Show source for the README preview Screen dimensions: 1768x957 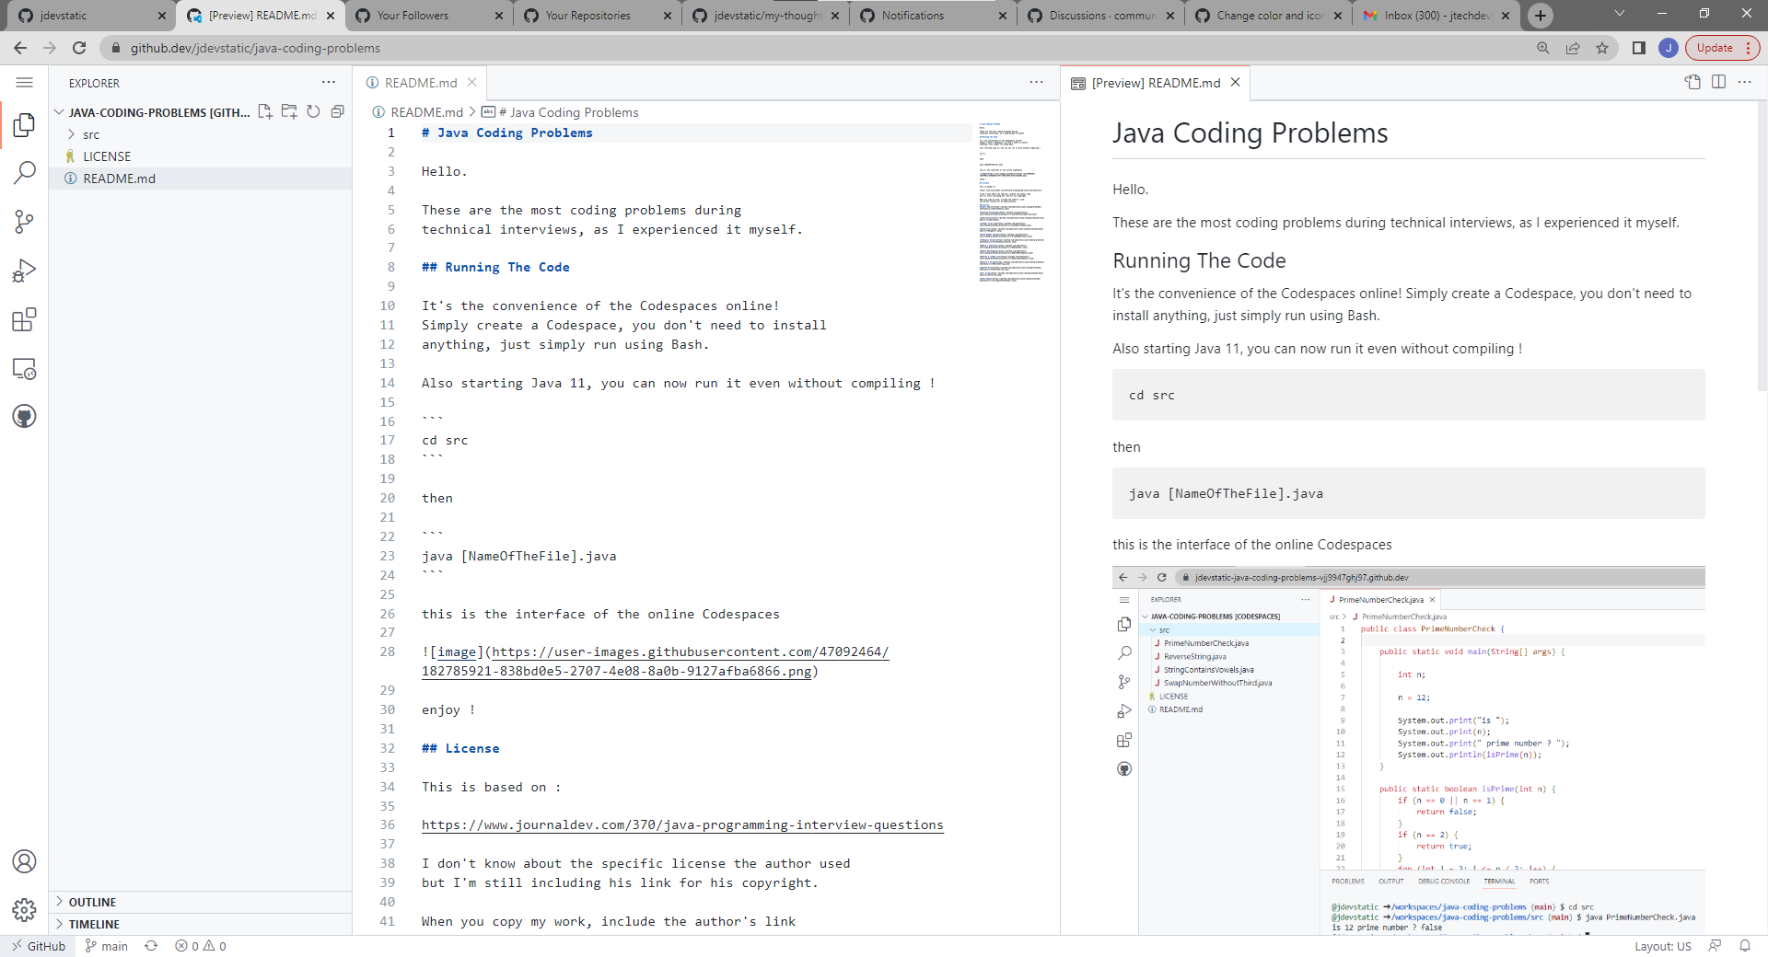coord(1692,82)
